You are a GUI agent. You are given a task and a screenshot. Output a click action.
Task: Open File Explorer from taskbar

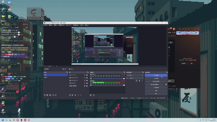10,120
